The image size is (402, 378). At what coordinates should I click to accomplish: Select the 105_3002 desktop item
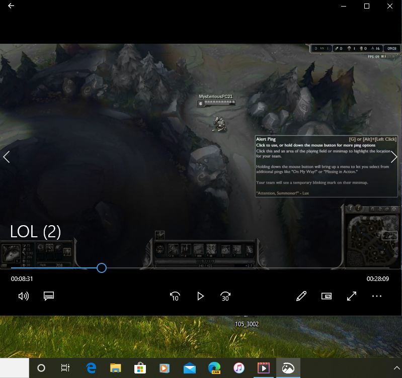coord(247,324)
